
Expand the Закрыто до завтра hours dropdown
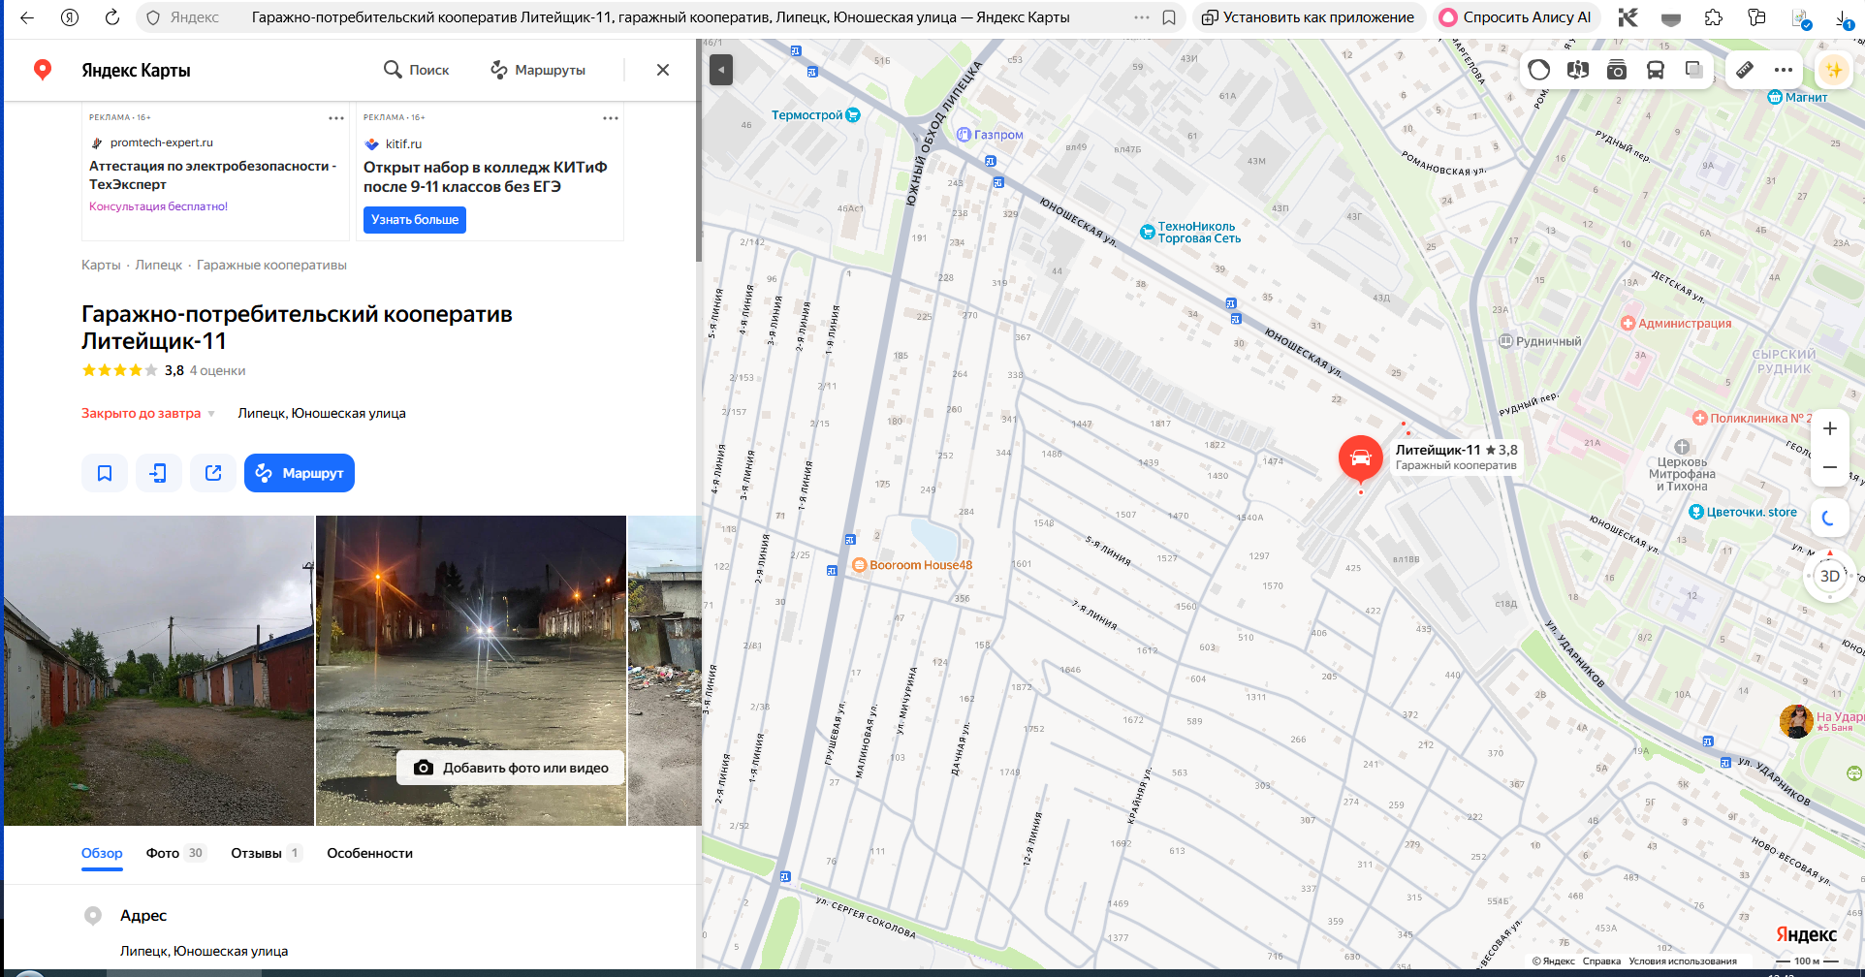tap(148, 413)
